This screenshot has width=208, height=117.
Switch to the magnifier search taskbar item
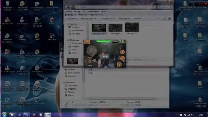[x=27, y=115]
